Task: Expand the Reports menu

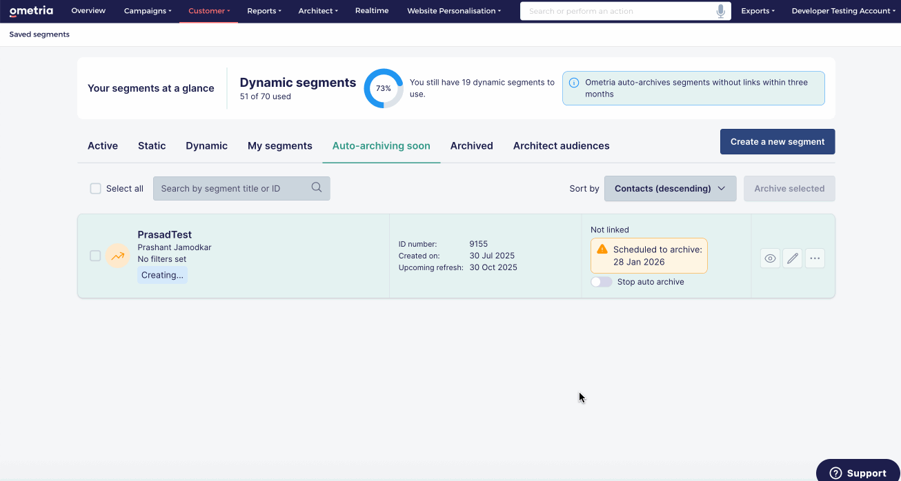Action: tap(264, 11)
